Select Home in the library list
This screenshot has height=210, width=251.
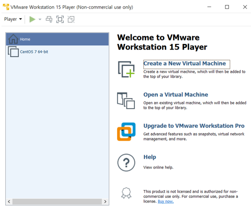point(57,39)
